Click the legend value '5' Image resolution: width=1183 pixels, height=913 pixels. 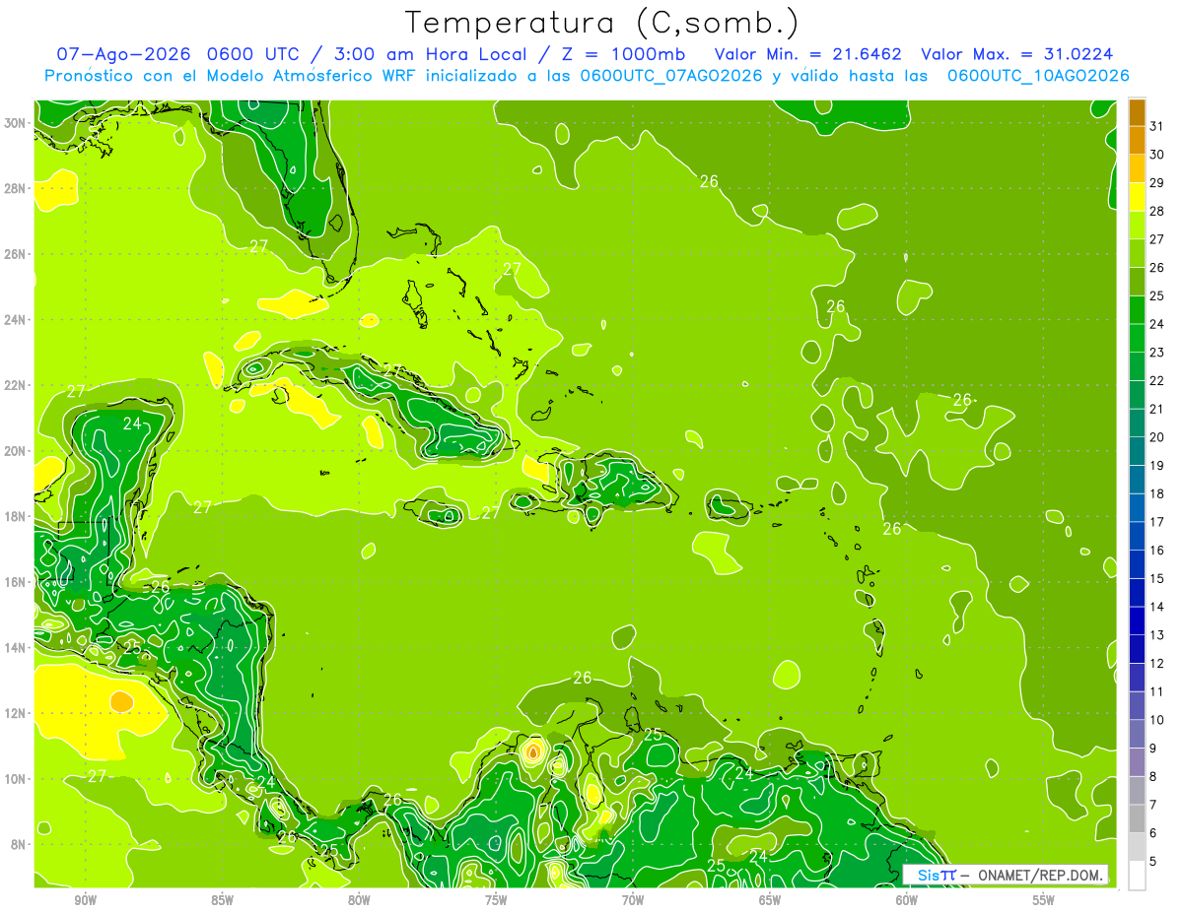point(1153,861)
